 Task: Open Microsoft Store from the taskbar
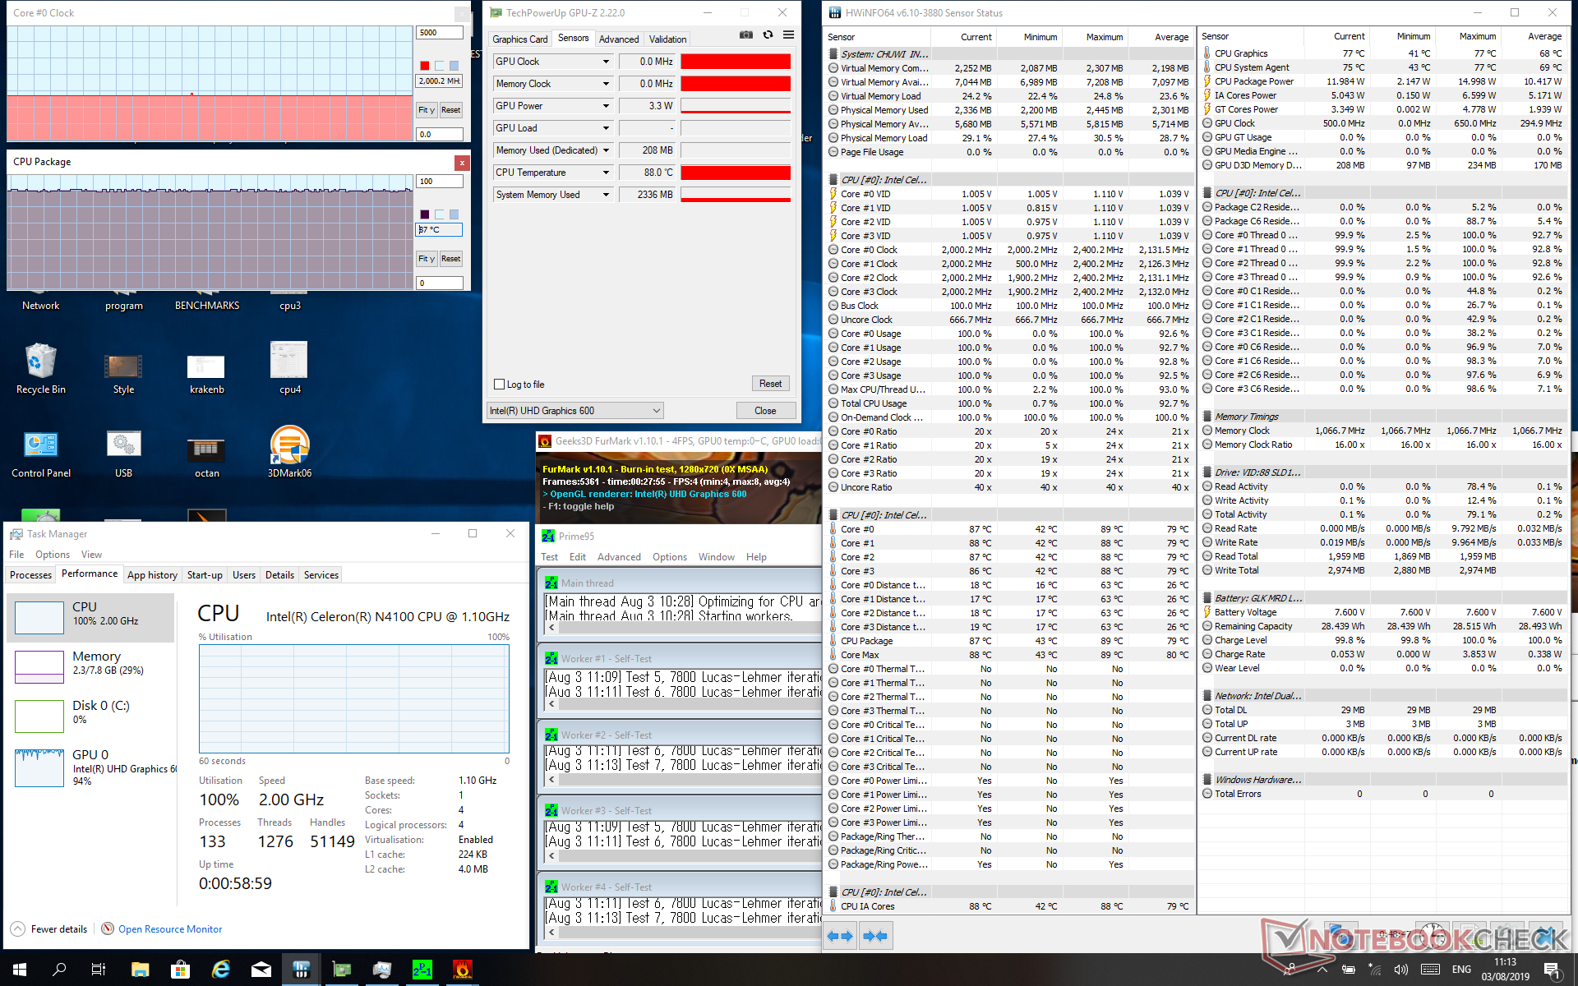tap(180, 970)
